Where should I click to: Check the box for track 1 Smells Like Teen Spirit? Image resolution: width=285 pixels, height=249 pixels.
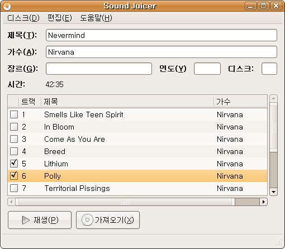[x=14, y=114]
